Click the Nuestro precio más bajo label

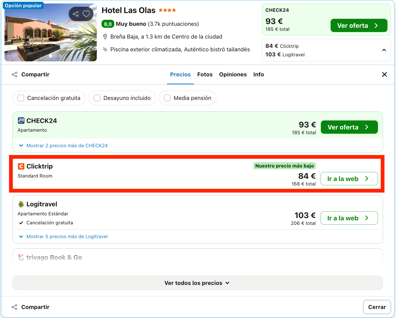coord(284,166)
